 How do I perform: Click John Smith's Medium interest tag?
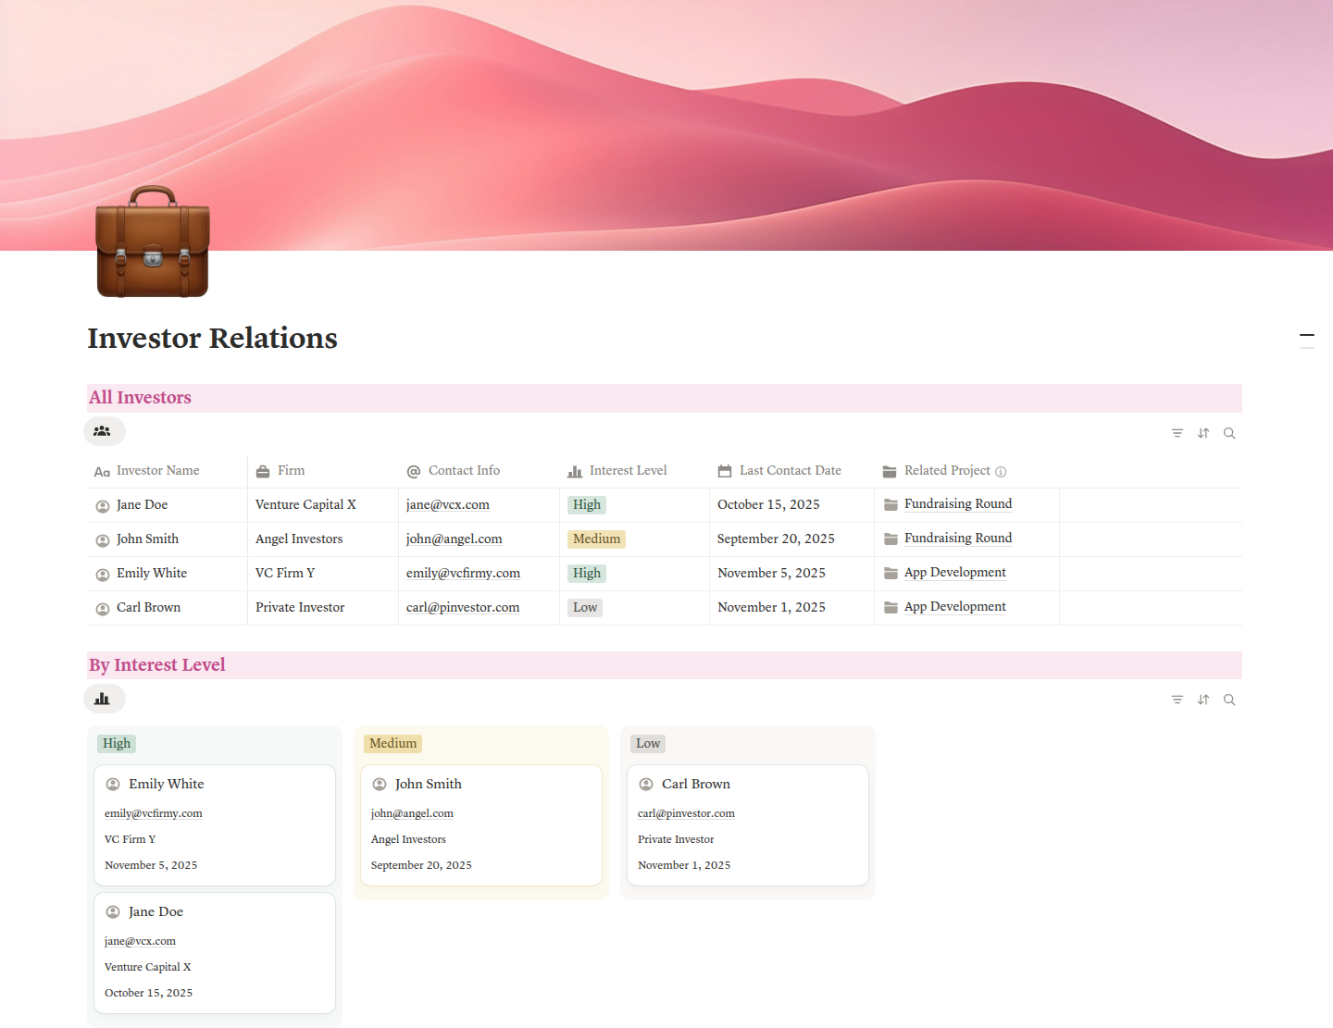(597, 539)
